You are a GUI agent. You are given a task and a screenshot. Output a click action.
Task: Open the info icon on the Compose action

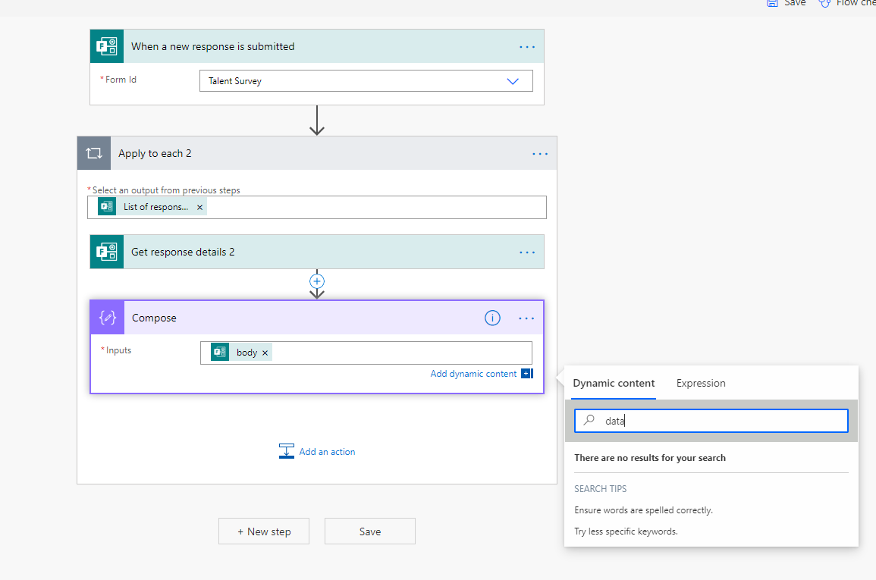[x=492, y=318]
